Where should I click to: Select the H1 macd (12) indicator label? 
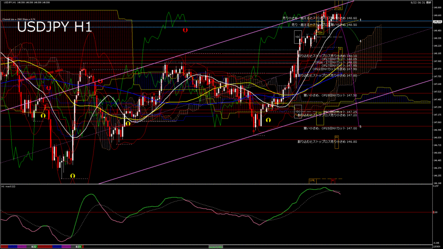[9, 186]
